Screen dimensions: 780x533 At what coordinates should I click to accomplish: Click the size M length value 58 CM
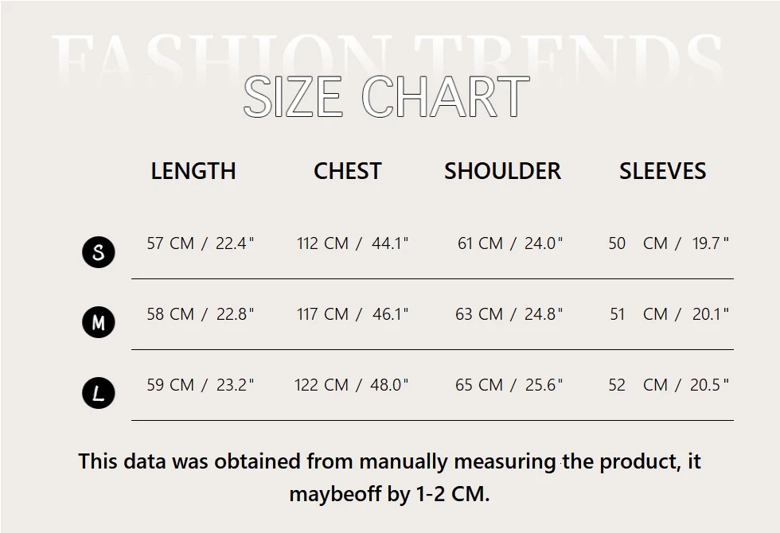(x=170, y=314)
